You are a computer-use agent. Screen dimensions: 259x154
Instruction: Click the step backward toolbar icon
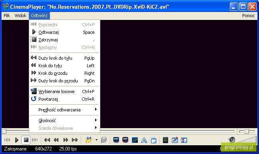(56, 140)
